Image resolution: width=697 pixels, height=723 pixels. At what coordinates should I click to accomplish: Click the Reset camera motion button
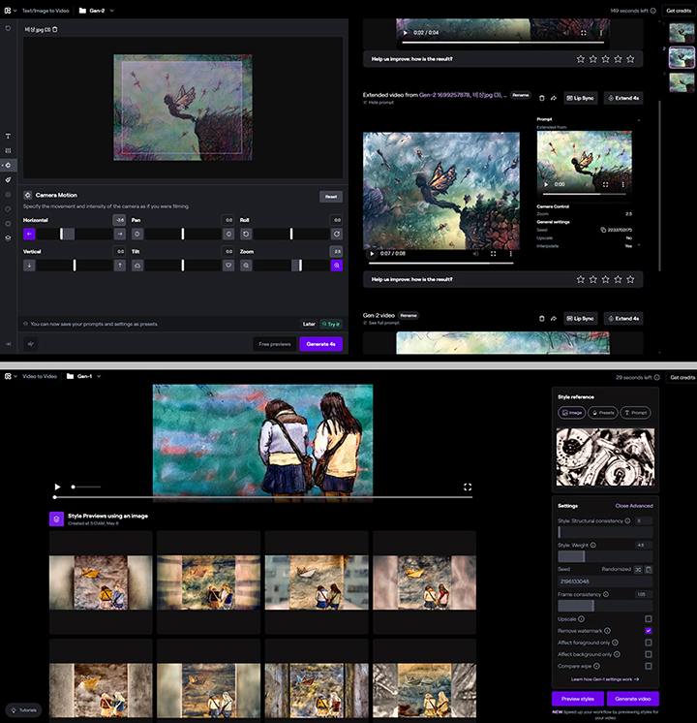click(x=331, y=197)
